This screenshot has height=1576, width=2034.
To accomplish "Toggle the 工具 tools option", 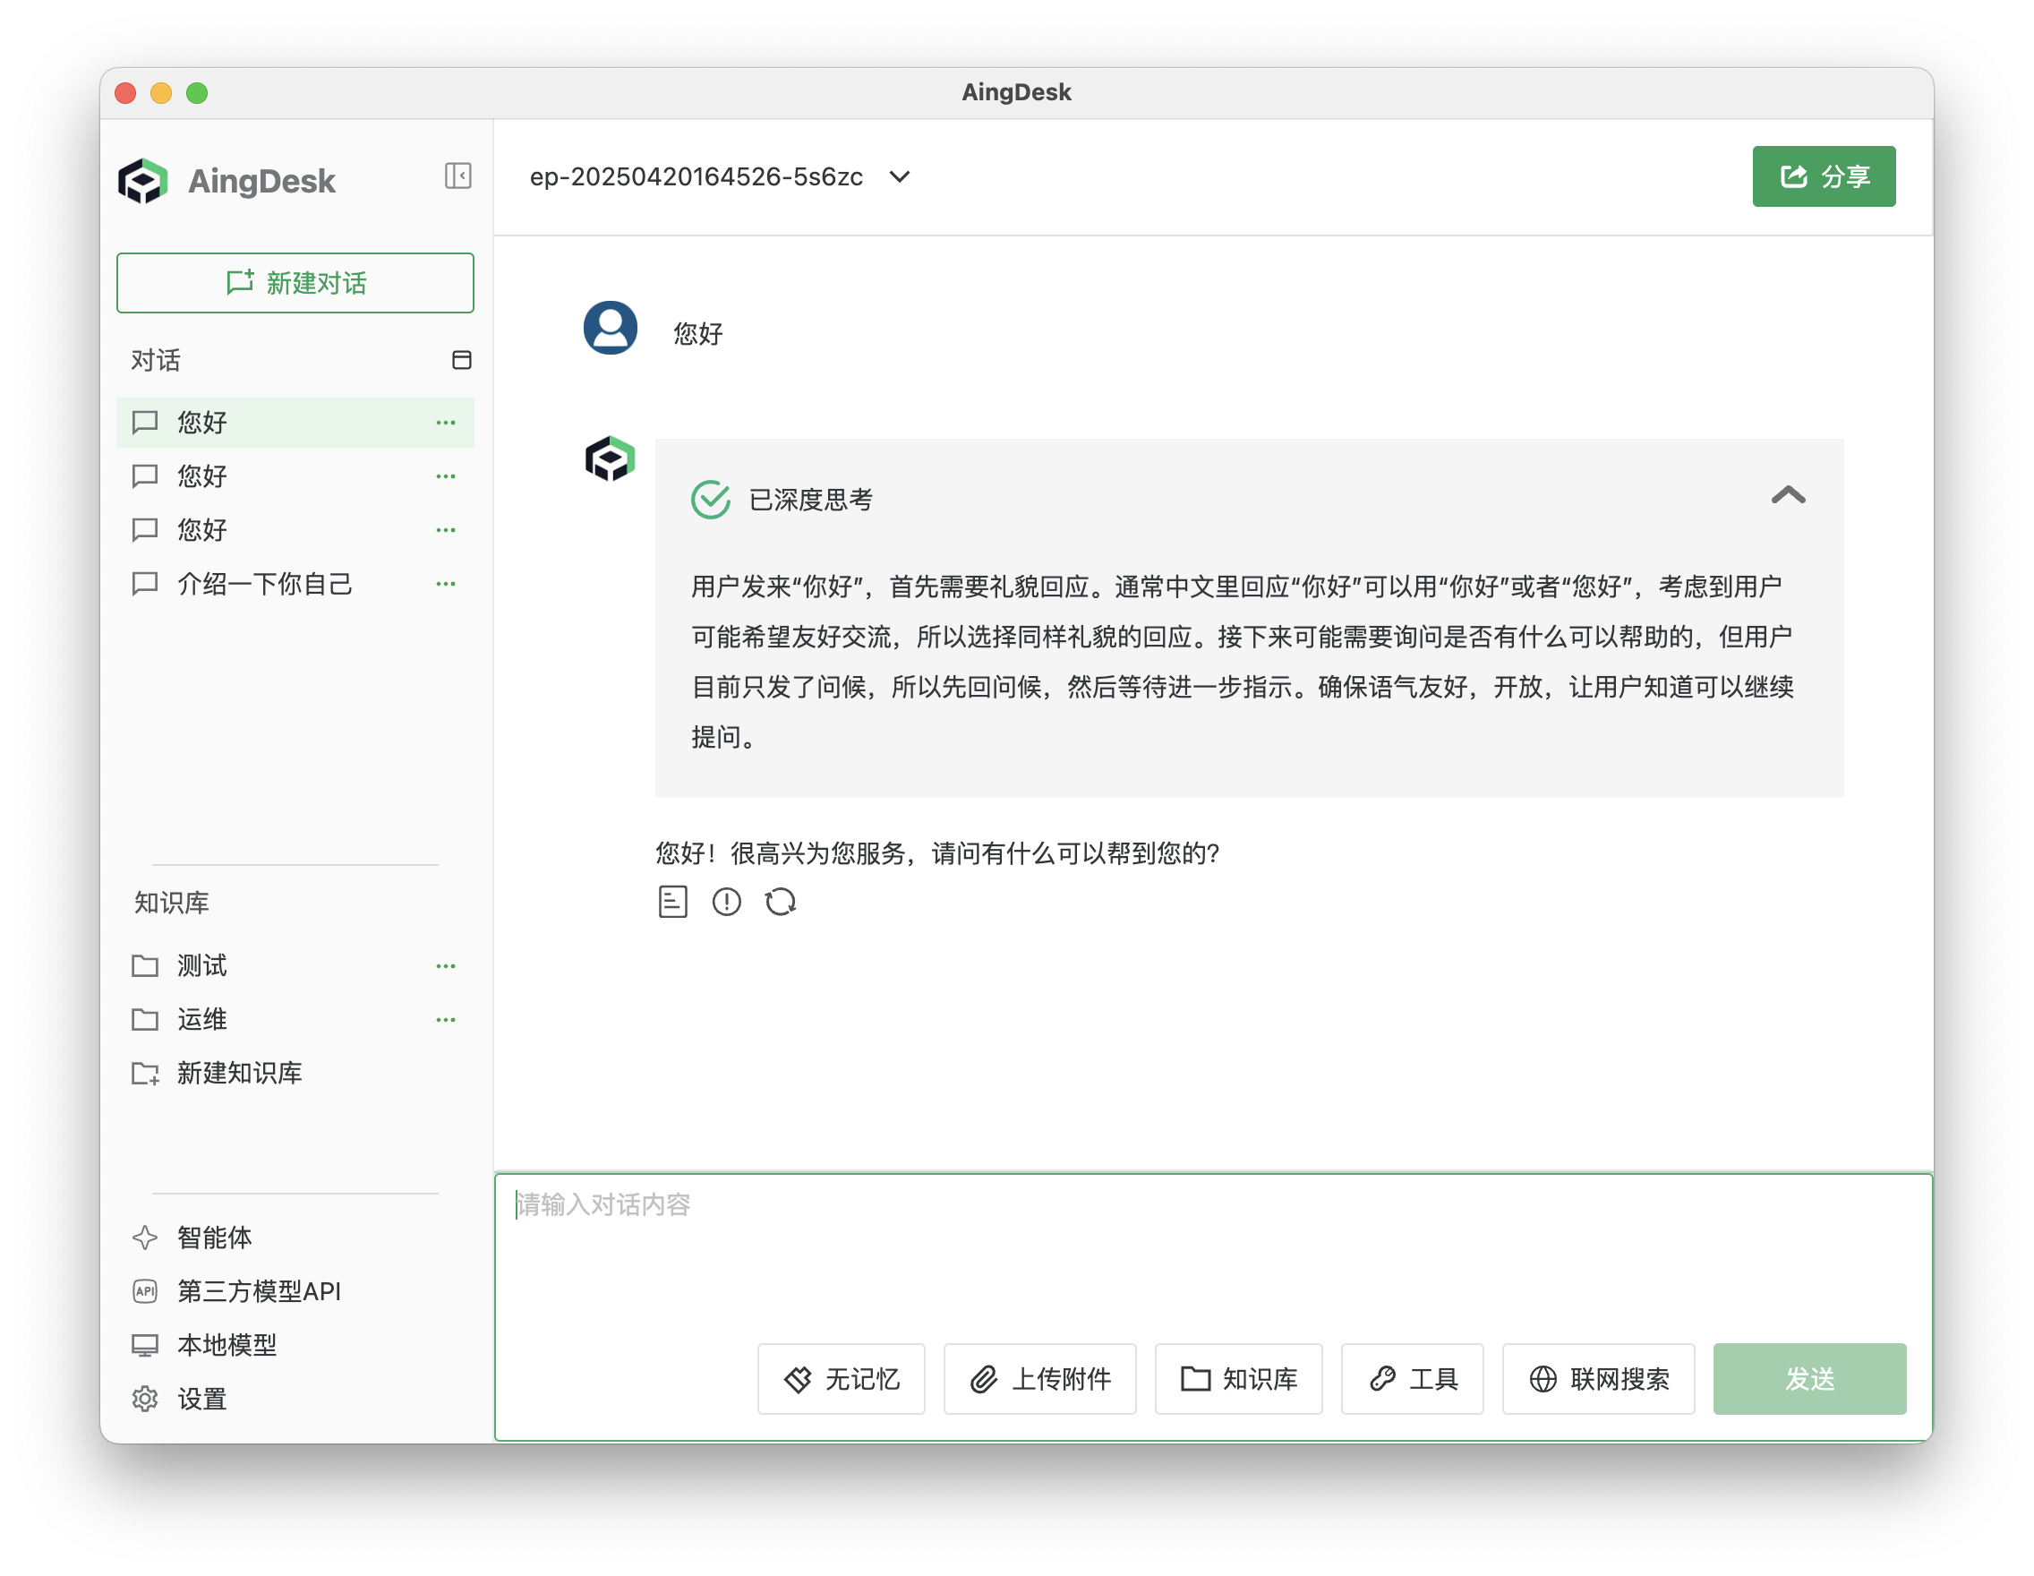I will 1412,1378.
